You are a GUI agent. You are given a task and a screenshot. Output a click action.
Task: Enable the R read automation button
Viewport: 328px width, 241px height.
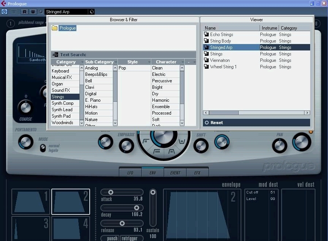24,12
